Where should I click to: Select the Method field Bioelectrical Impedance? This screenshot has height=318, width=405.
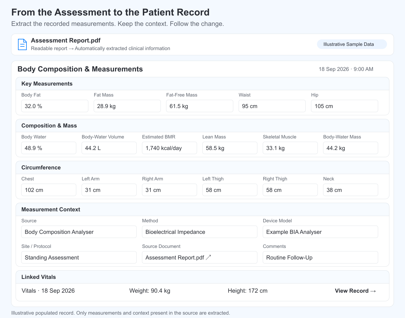tap(200, 232)
